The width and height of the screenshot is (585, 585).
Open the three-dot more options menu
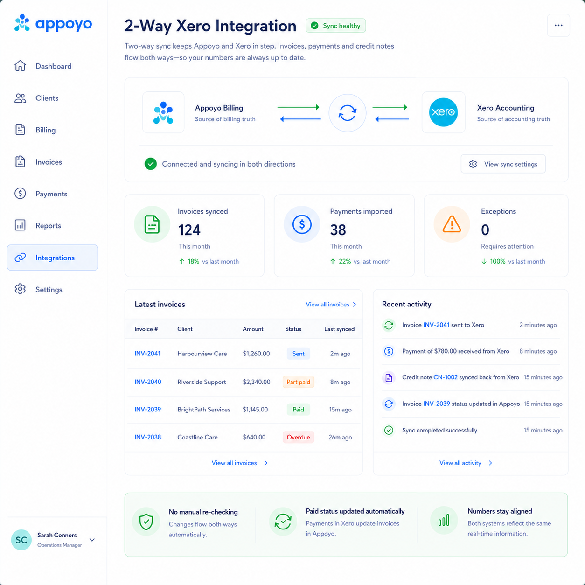(x=558, y=25)
